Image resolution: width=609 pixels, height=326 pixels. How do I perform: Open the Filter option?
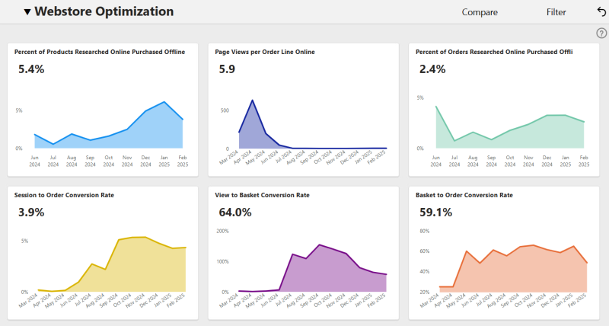coord(556,12)
